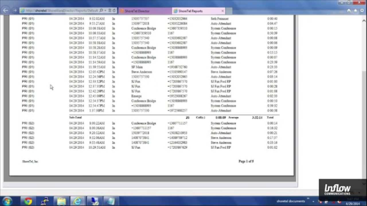This screenshot has width=367, height=206.
Task: Click the 'Page 1 of 5' footer text
Action: point(246,161)
